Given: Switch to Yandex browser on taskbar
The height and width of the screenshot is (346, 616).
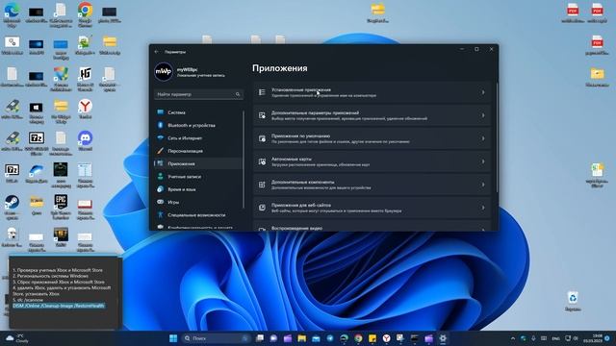Looking at the screenshot, I should coord(387,338).
